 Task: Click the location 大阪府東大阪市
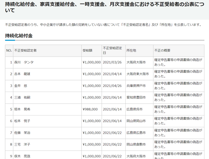coord(138,74)
